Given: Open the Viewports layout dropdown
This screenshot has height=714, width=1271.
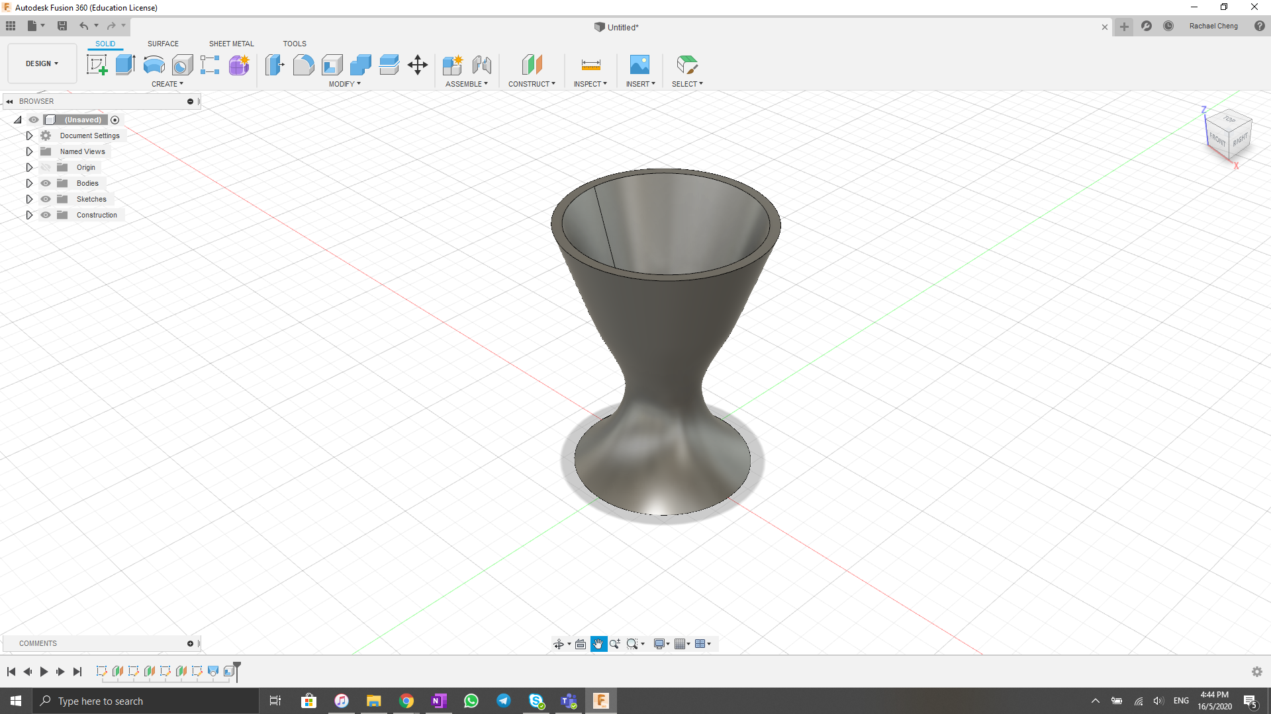Looking at the screenshot, I should tap(703, 644).
